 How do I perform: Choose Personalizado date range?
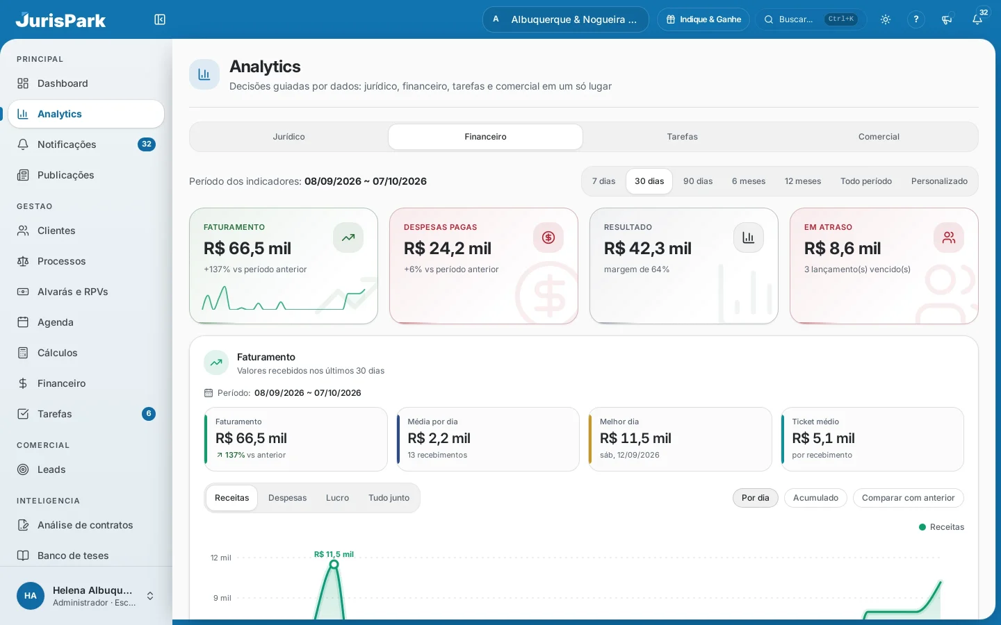click(x=939, y=181)
